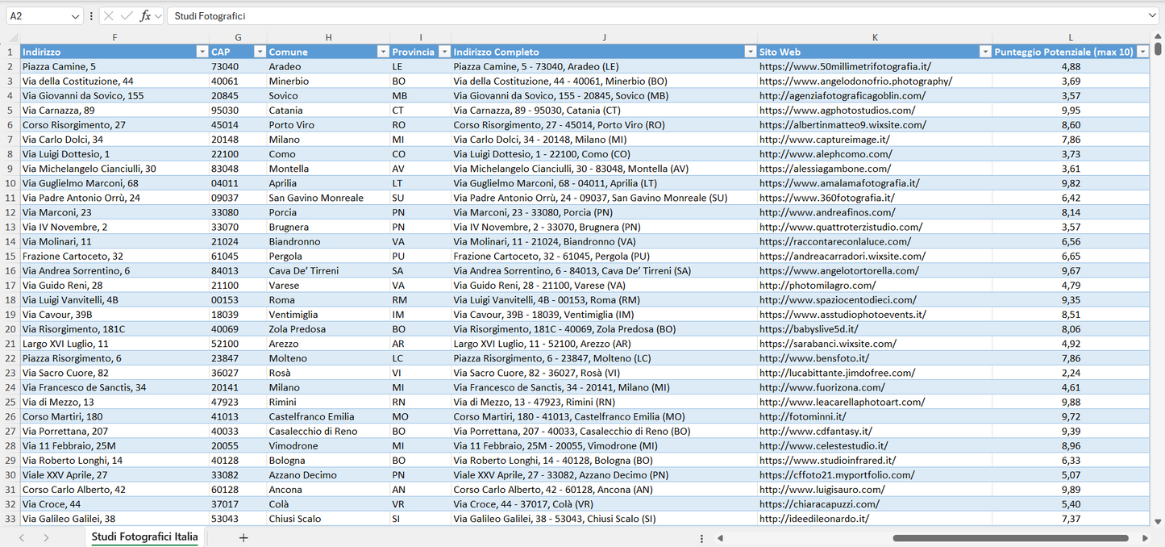Viewport: 1165px width, 547px height.
Task: Click the previous sheet navigation arrow
Action: (x=21, y=537)
